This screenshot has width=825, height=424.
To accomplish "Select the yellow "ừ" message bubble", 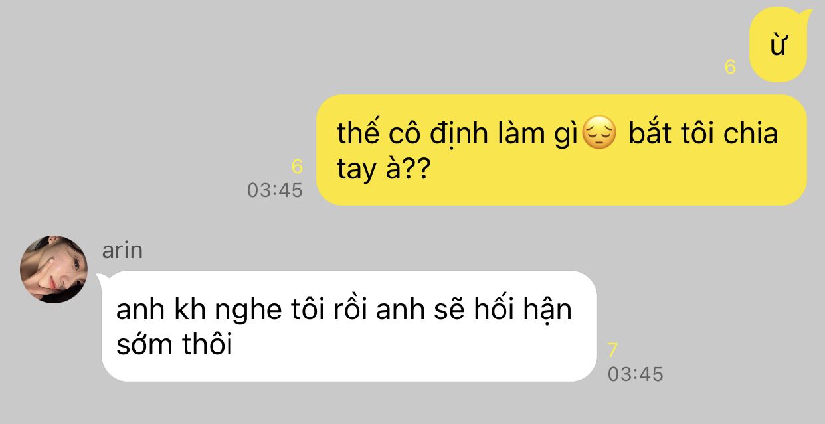I will [778, 46].
